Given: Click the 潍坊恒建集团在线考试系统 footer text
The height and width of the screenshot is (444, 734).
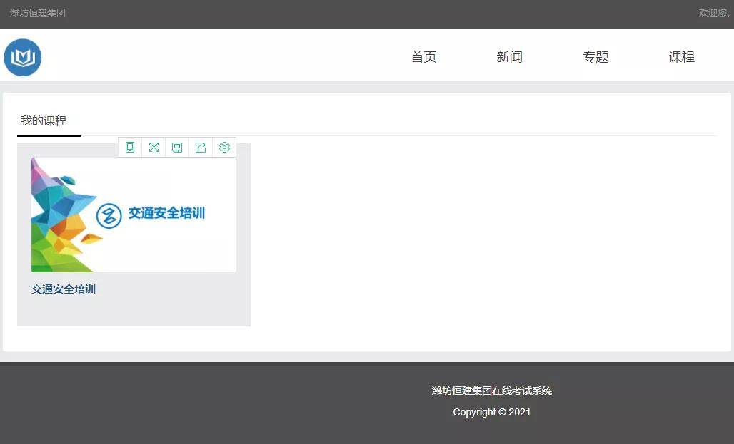Looking at the screenshot, I should tap(492, 391).
